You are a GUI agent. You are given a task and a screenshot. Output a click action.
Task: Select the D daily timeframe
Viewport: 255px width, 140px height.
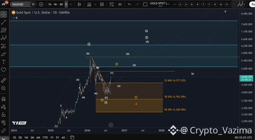66,5
